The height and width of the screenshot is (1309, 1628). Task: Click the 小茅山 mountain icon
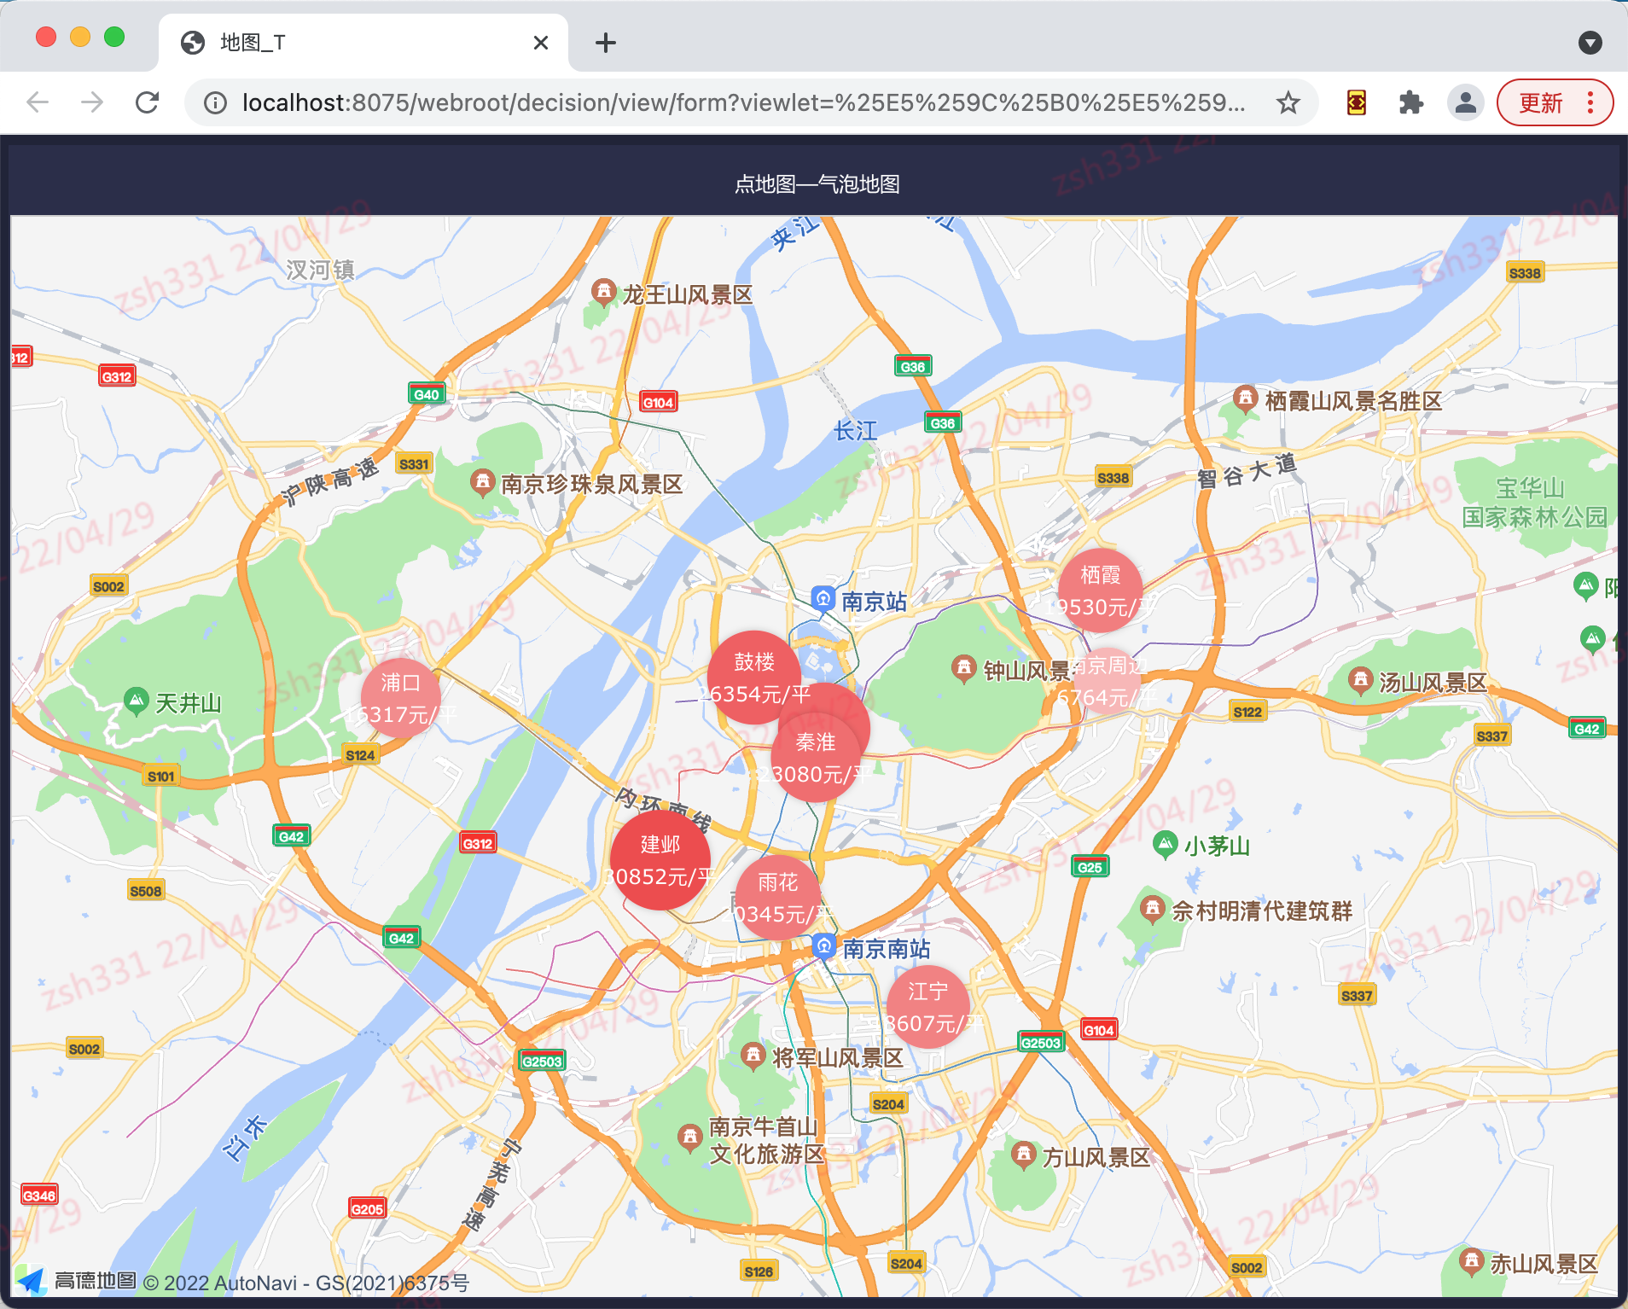coord(1165,844)
